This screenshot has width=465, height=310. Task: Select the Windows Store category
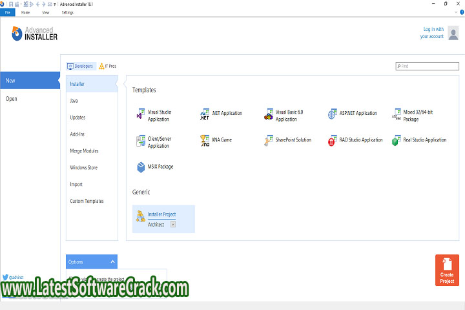(x=83, y=168)
